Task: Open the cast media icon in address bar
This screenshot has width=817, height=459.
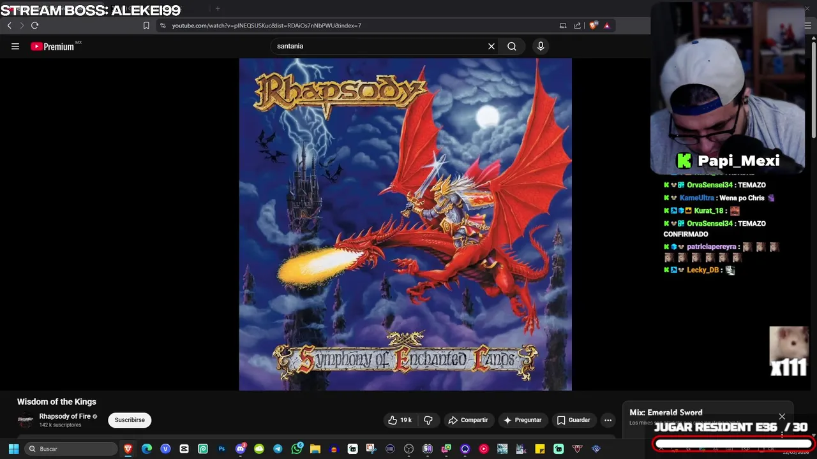Action: pyautogui.click(x=563, y=25)
